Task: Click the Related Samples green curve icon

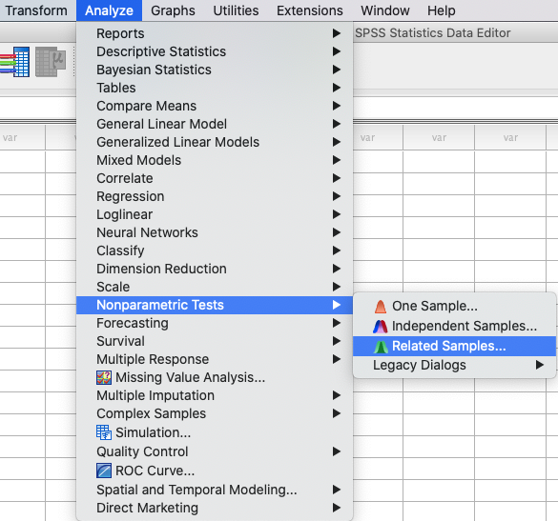Action: pyautogui.click(x=381, y=347)
